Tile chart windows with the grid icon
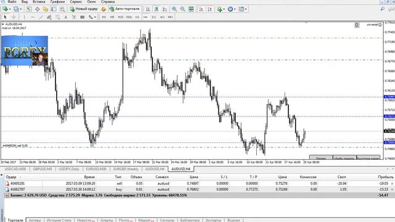This screenshot has width=395, height=222. click(x=191, y=9)
